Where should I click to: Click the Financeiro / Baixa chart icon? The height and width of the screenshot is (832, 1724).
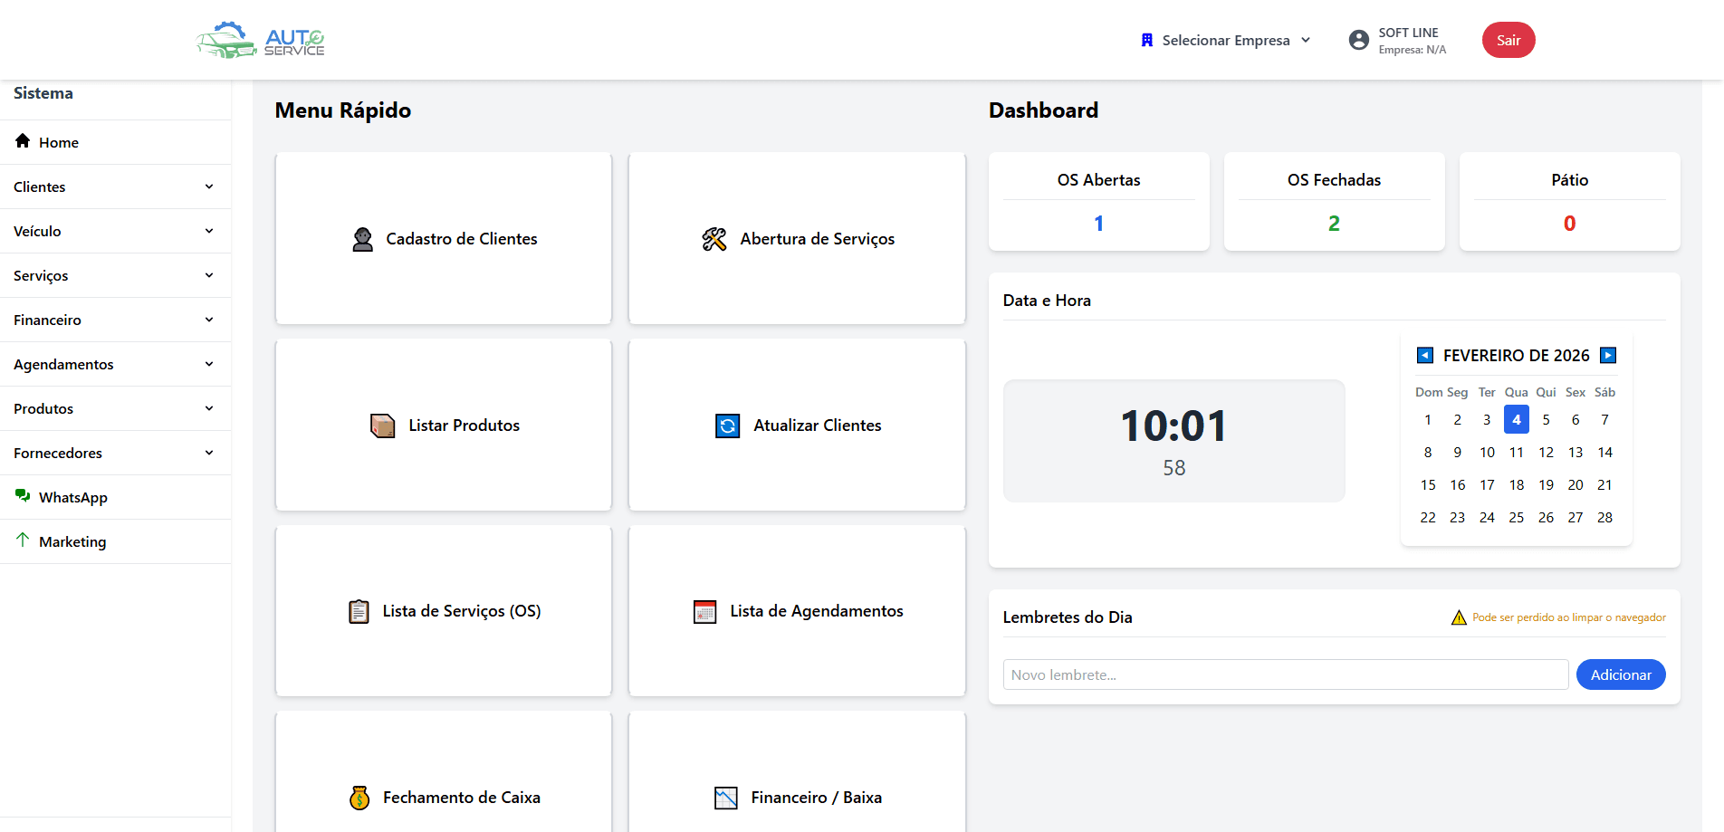(726, 798)
